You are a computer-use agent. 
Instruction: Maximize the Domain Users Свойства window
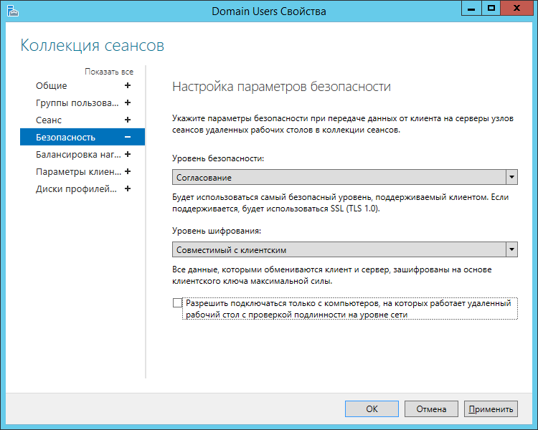tap(491, 8)
